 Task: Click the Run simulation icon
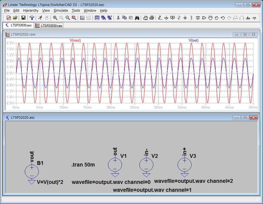(x=40, y=18)
